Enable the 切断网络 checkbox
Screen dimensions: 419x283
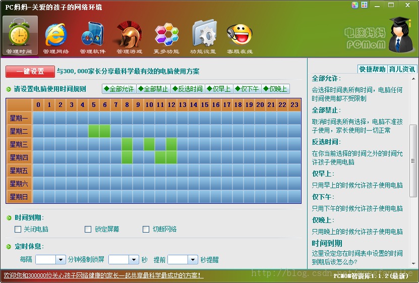coord(146,230)
